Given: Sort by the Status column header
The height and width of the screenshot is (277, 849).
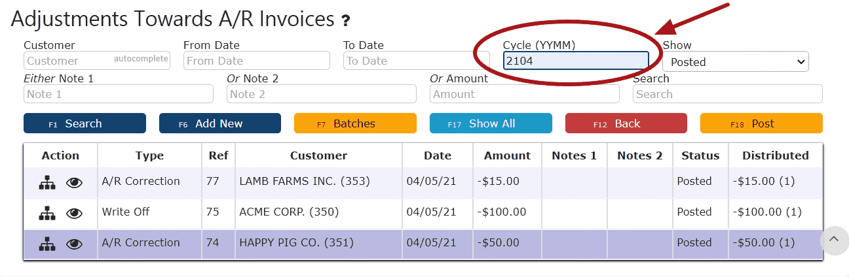Looking at the screenshot, I should [700, 155].
